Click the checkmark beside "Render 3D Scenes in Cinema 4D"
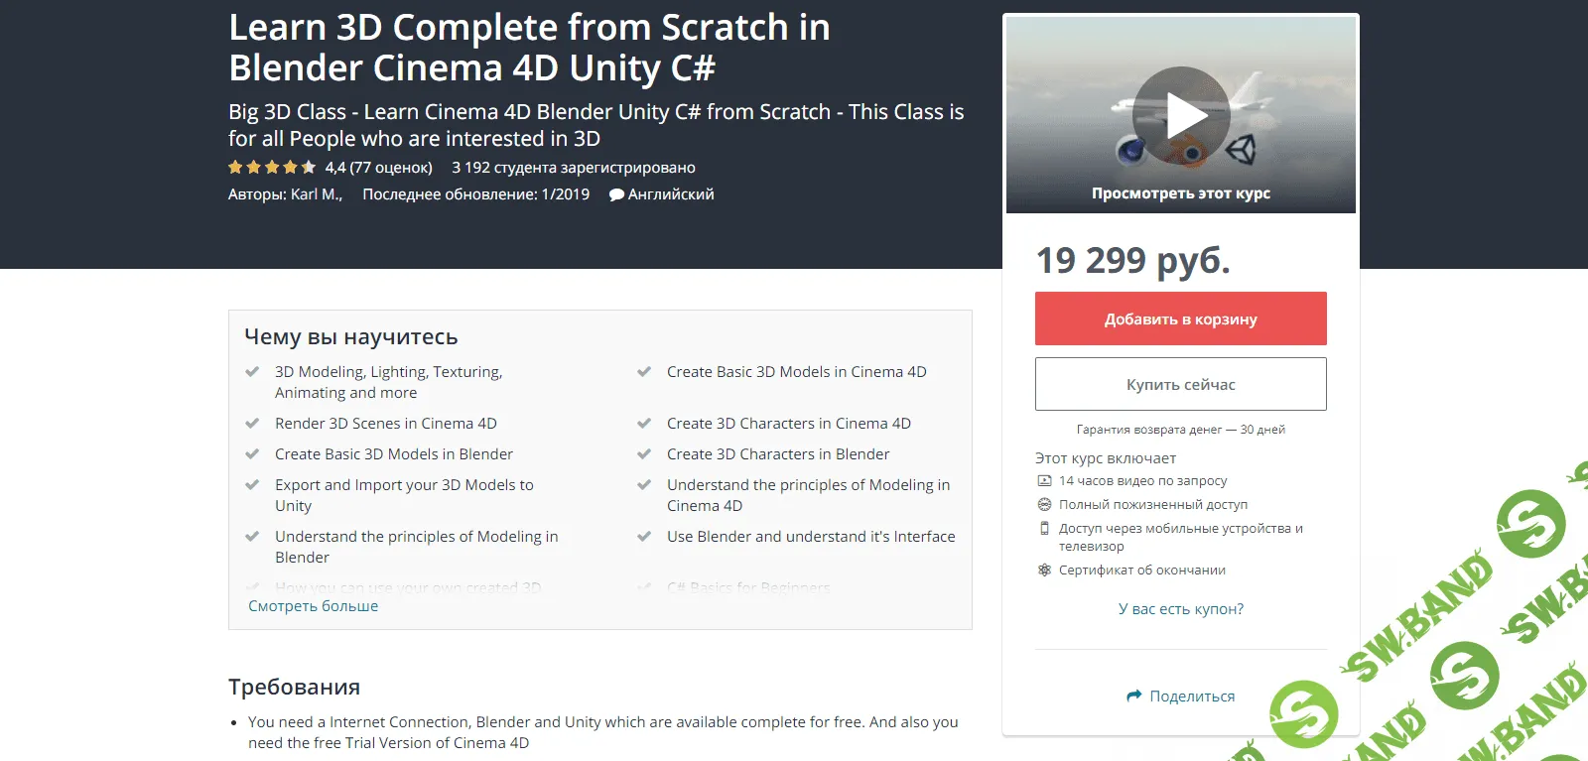Image resolution: width=1588 pixels, height=761 pixels. pyautogui.click(x=251, y=422)
